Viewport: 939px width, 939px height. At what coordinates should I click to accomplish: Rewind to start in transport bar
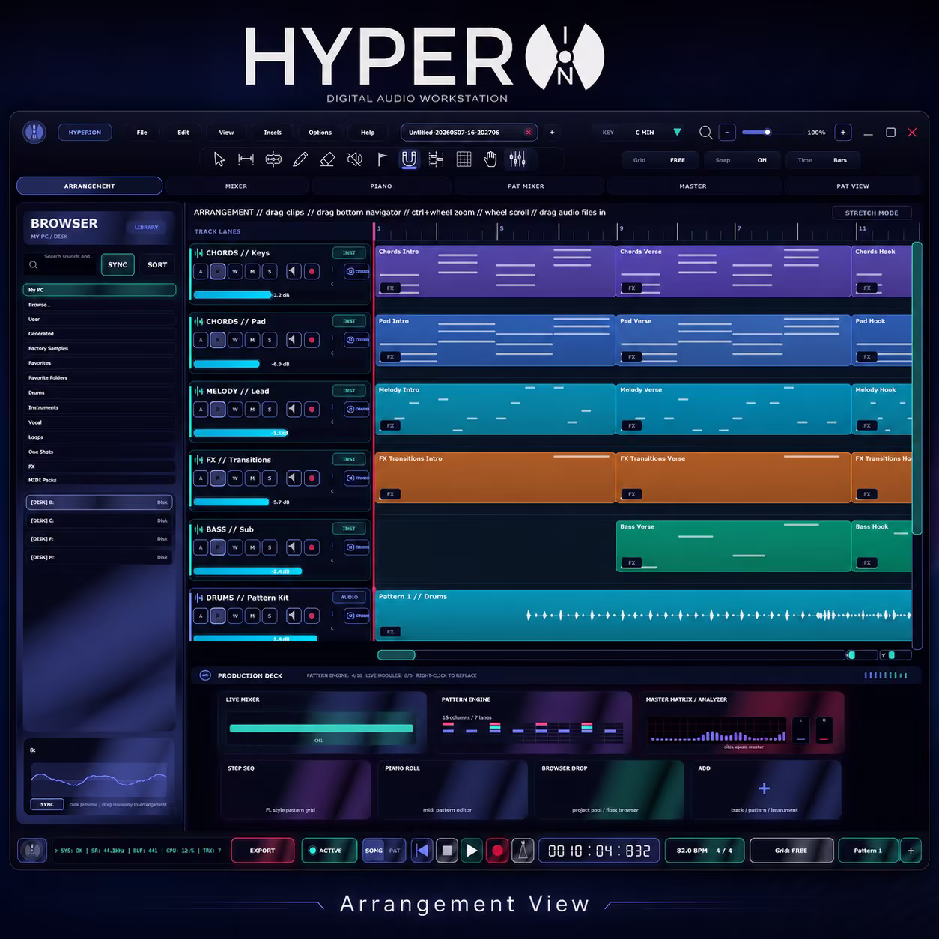pyautogui.click(x=422, y=851)
